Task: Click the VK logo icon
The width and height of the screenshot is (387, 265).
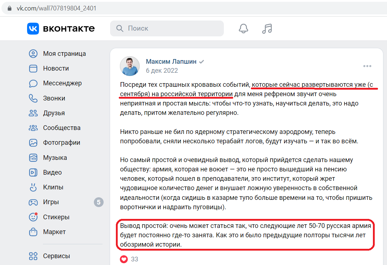Action: [x=33, y=28]
